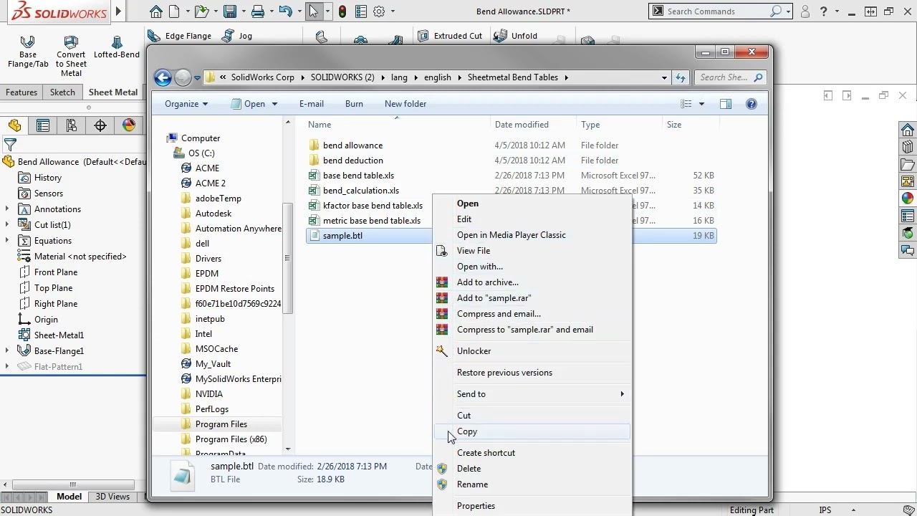Open File Properties icon in the toolbar
This screenshot has height=516, width=917.
(360, 11)
